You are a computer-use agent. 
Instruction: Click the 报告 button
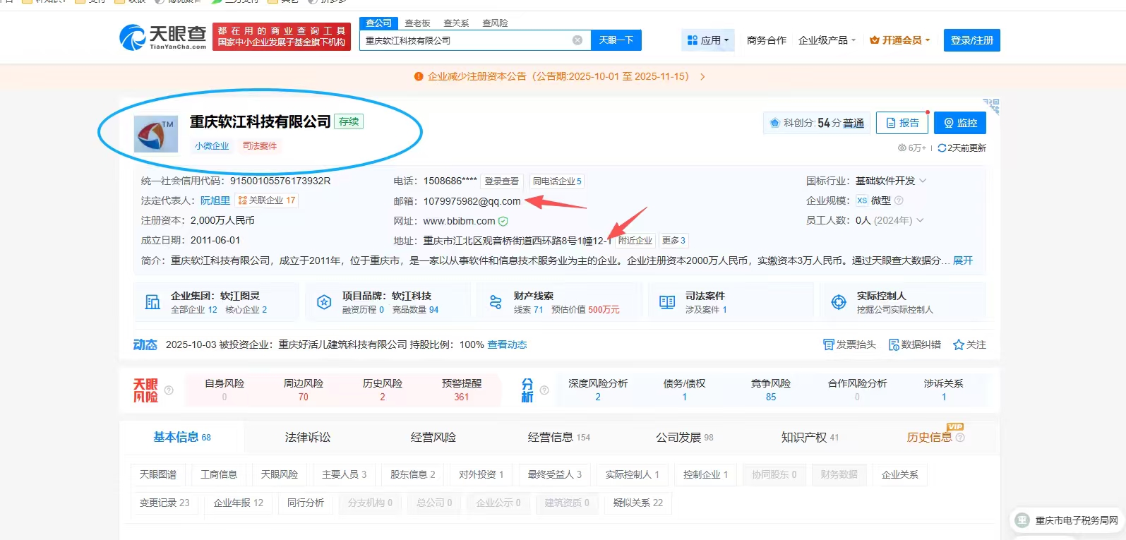pos(902,123)
